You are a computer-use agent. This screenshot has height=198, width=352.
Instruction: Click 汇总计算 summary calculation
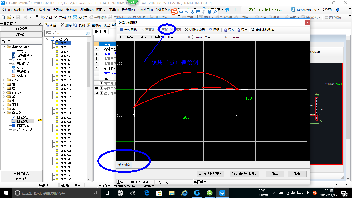coord(63,17)
